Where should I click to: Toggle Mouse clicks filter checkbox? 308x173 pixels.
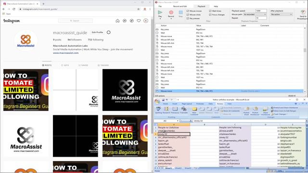(188, 15)
